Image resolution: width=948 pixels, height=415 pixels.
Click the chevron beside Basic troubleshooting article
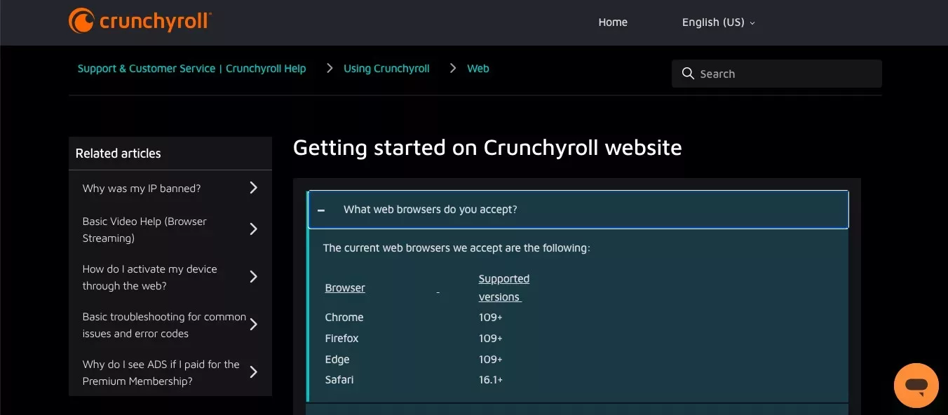[254, 325]
